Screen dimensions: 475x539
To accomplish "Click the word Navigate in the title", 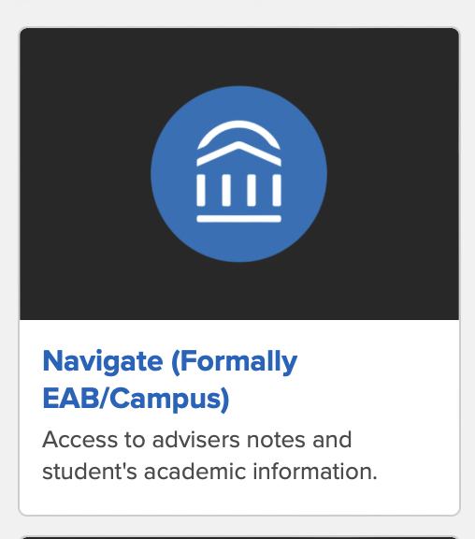I will (x=103, y=362).
